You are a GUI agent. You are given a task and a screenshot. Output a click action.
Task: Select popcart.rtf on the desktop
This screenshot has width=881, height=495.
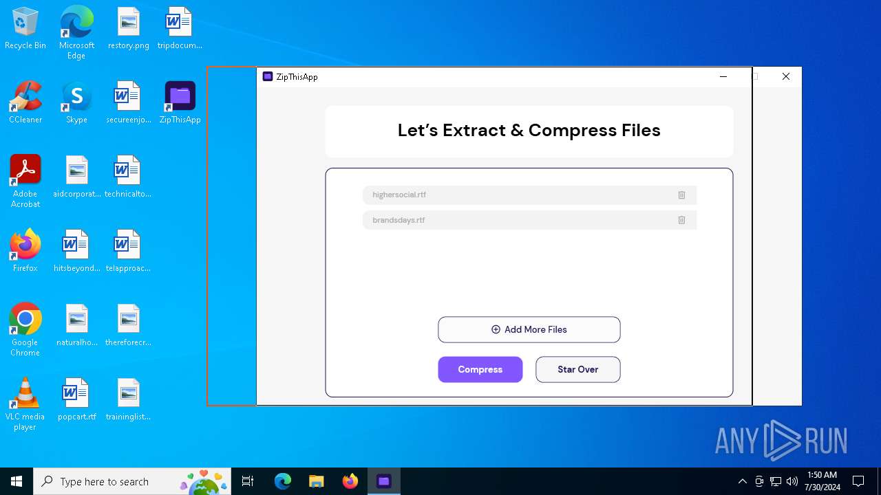coord(76,400)
